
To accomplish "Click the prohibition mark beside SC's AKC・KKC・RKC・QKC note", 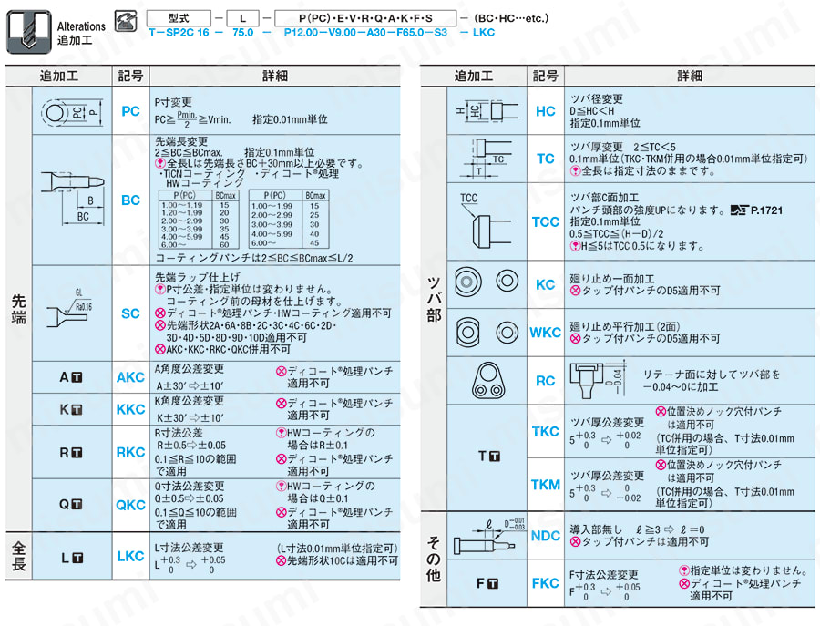I will click(160, 349).
